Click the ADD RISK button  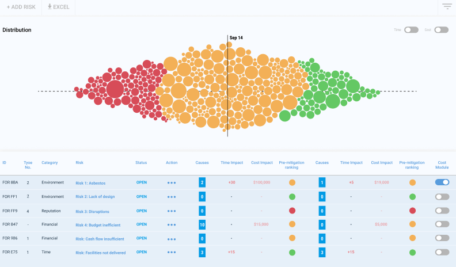pos(21,7)
